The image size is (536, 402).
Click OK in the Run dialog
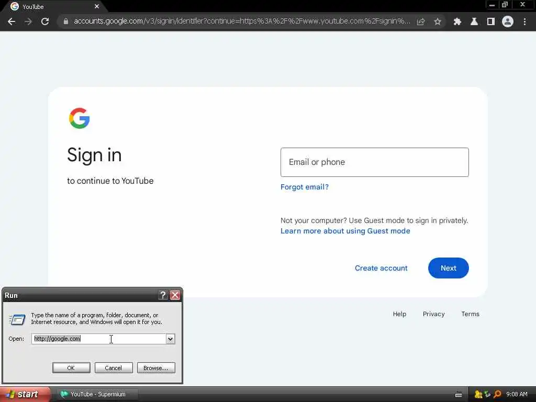click(x=71, y=368)
